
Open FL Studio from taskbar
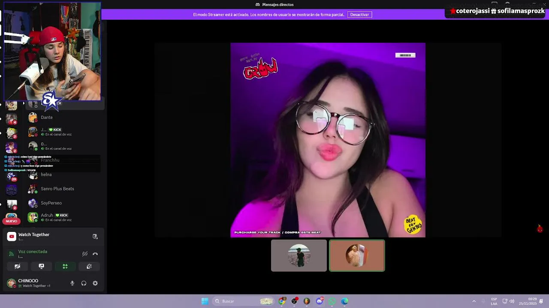tap(307, 301)
